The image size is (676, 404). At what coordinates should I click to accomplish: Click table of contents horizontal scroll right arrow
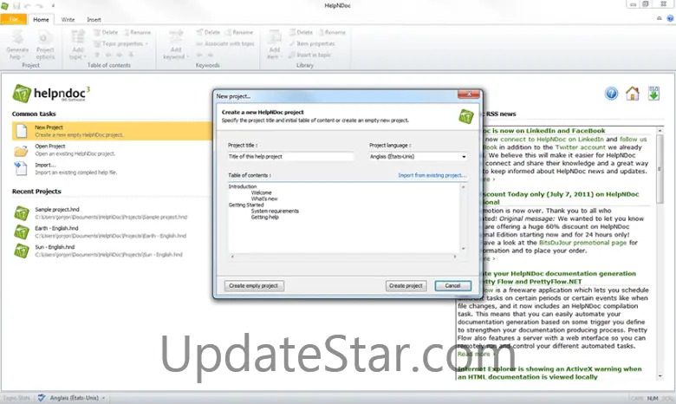455,257
